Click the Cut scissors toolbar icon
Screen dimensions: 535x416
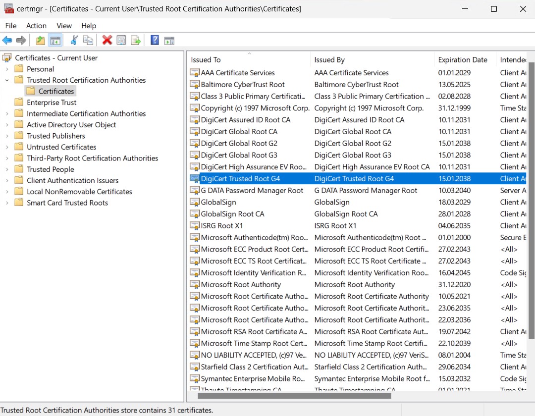pyautogui.click(x=74, y=41)
